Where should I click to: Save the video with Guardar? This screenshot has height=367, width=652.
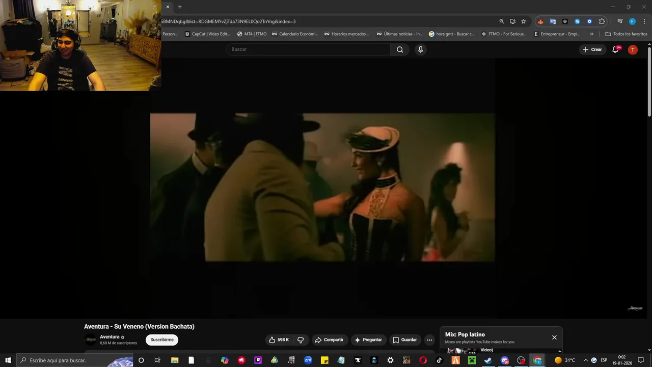pyautogui.click(x=405, y=340)
